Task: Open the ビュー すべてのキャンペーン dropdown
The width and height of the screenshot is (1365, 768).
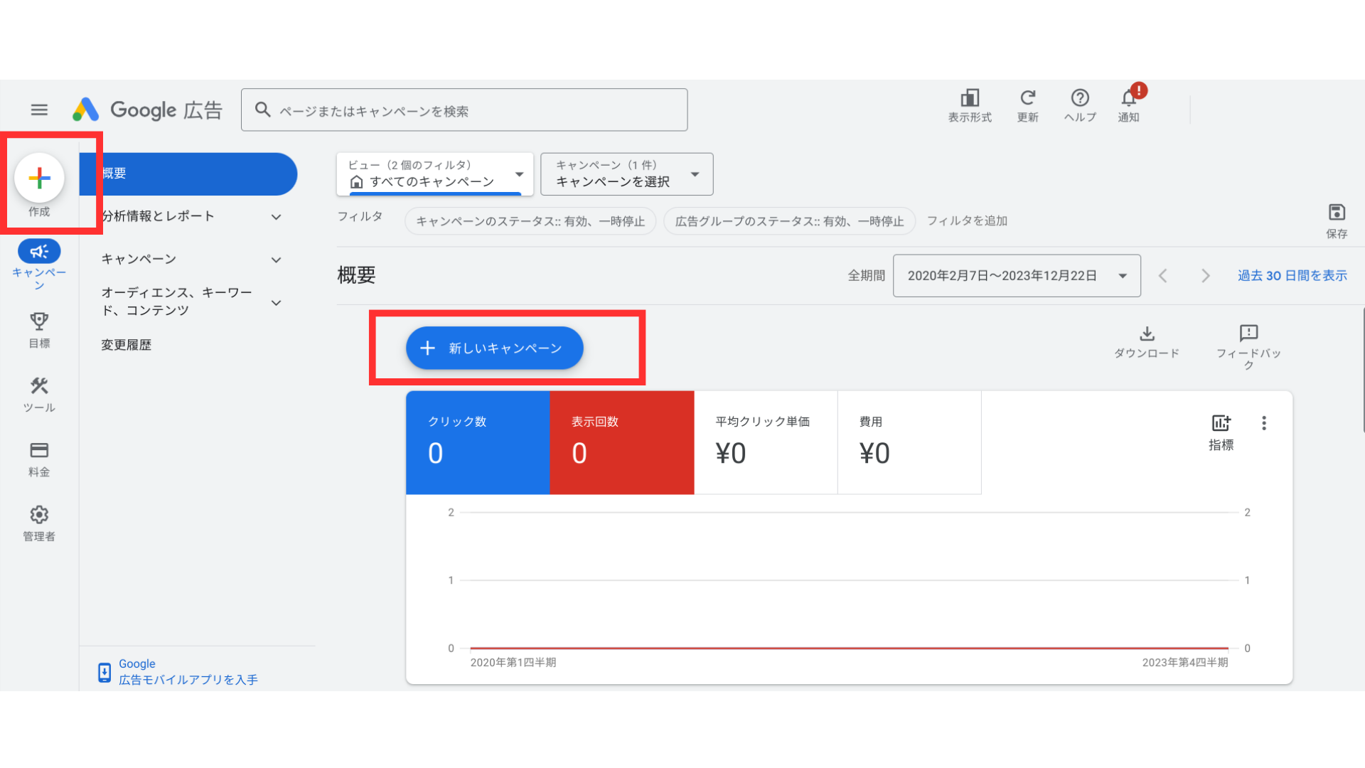Action: point(435,174)
